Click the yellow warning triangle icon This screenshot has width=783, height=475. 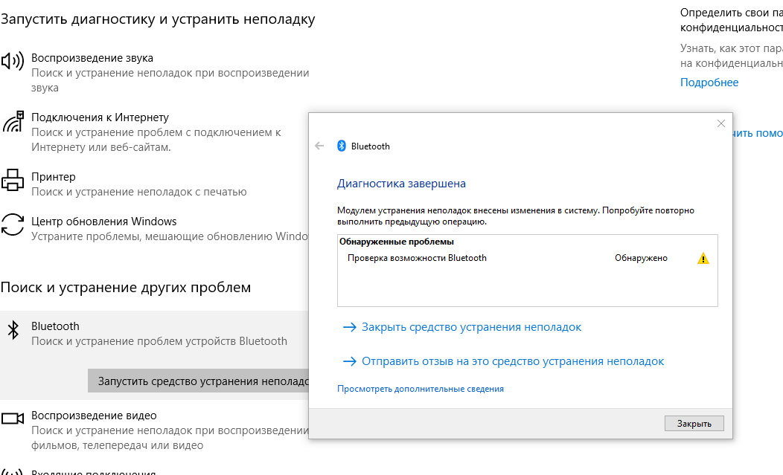(703, 259)
